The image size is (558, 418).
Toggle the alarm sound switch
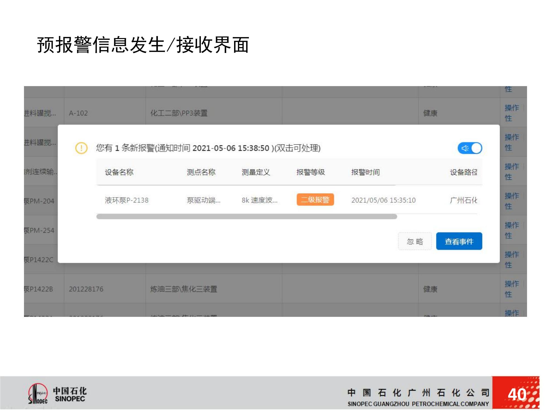(x=470, y=148)
